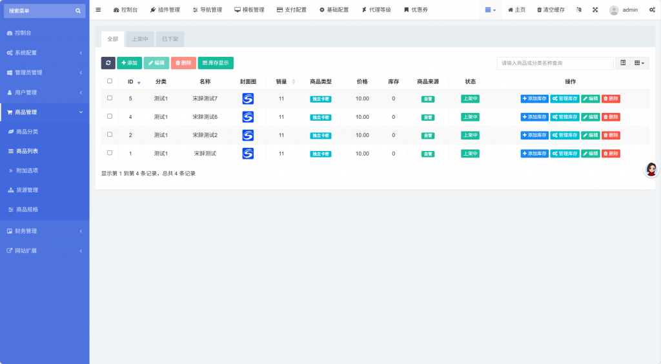Select the checkbox for the row with ID 5
The height and width of the screenshot is (364, 661).
pyautogui.click(x=110, y=97)
